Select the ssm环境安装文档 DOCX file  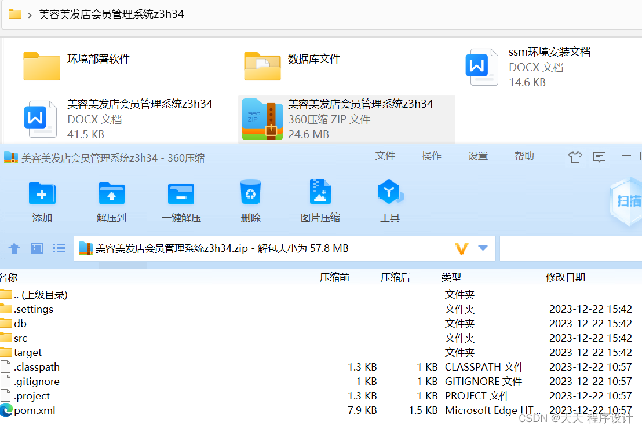tap(528, 67)
